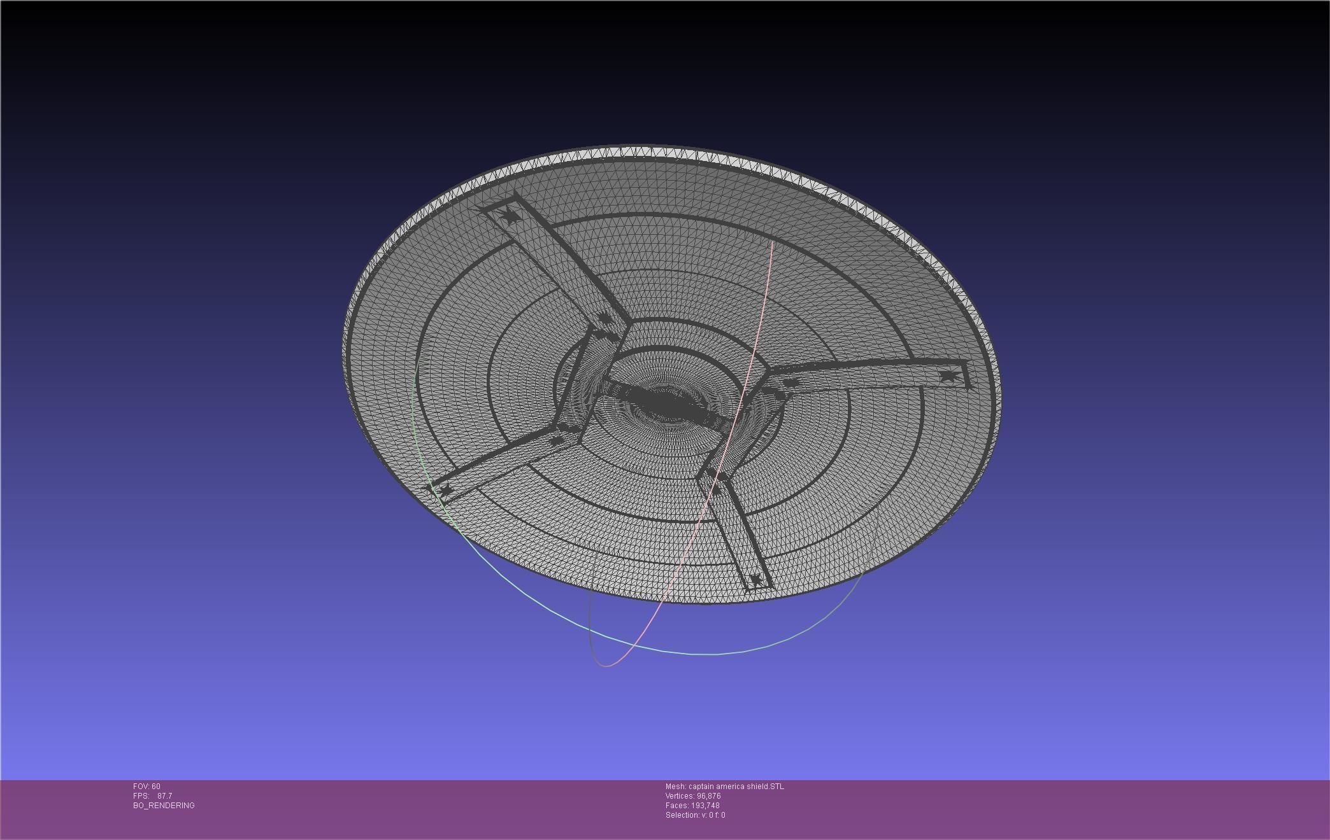Click the FPS 87.7 readout
The image size is (1330, 840).
[152, 796]
